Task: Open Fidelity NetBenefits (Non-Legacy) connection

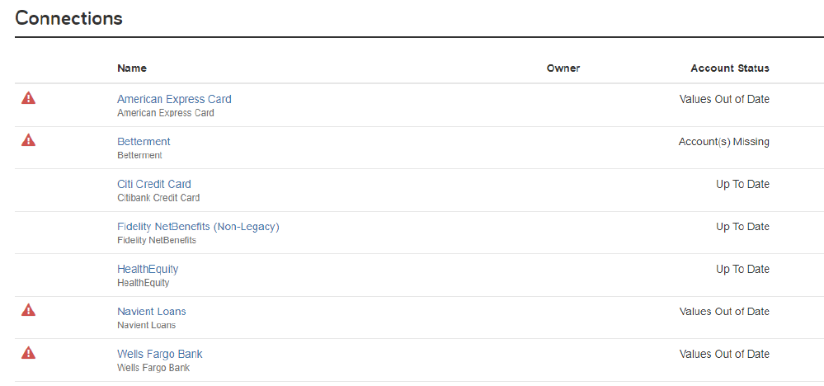Action: [198, 227]
